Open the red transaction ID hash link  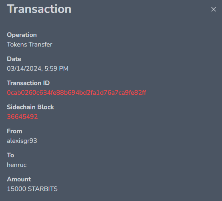pos(77,93)
